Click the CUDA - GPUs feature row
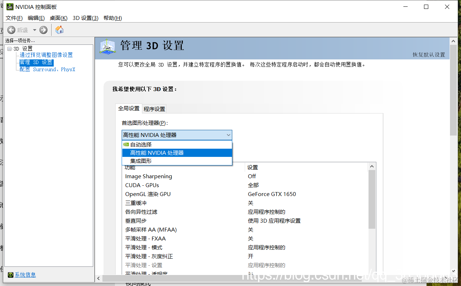Screen dimensions: 461x286 [x=245, y=185]
